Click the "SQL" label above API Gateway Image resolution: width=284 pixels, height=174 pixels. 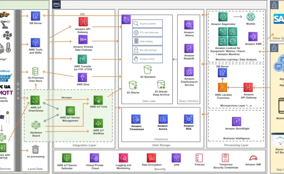(x=82, y=14)
